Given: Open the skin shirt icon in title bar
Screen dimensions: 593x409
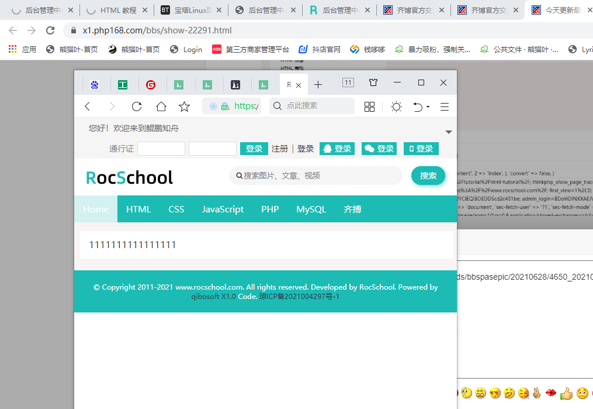Looking at the screenshot, I should [373, 83].
